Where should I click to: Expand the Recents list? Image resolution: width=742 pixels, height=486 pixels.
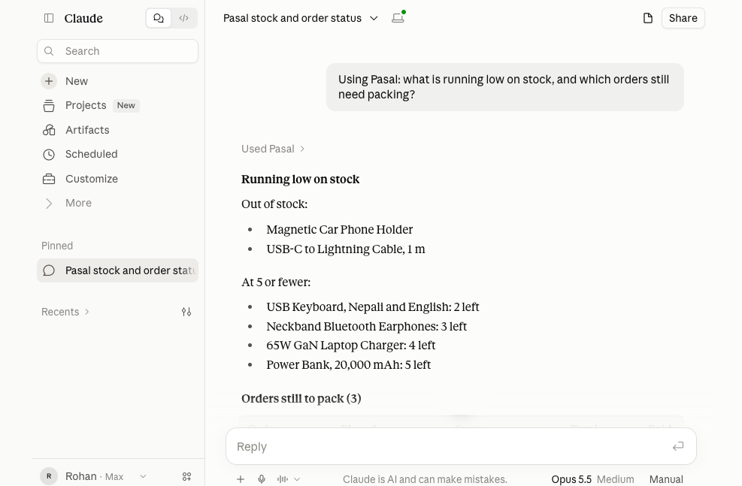pyautogui.click(x=65, y=312)
